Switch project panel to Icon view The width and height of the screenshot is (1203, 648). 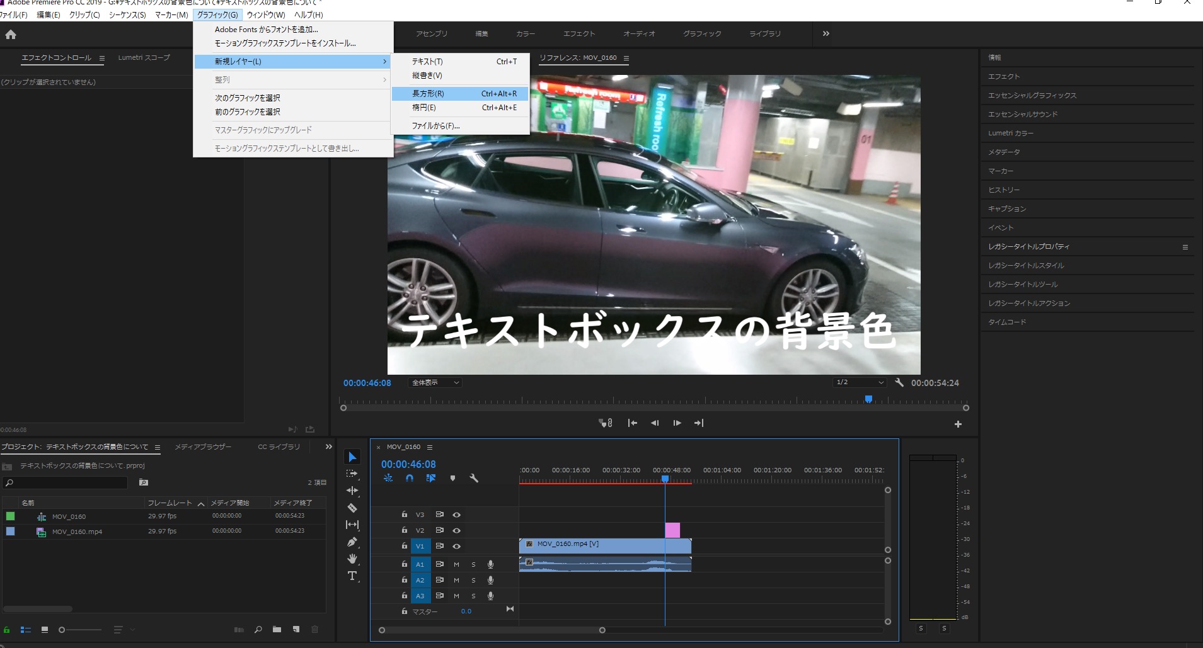click(44, 629)
